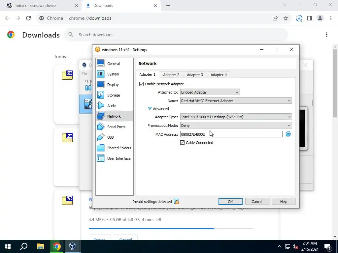Click Cancel in Settings dialog
This screenshot has height=253, width=338.
pyautogui.click(x=257, y=202)
